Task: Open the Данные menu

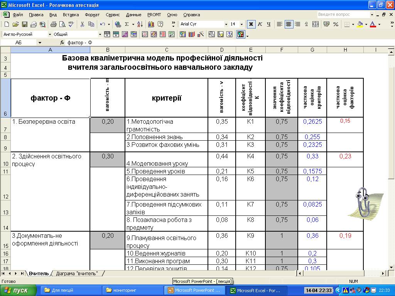Action: point(133,15)
